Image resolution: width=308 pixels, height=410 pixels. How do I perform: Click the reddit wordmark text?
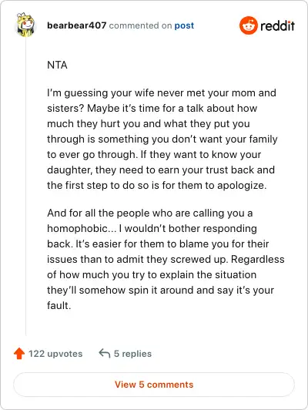click(277, 25)
